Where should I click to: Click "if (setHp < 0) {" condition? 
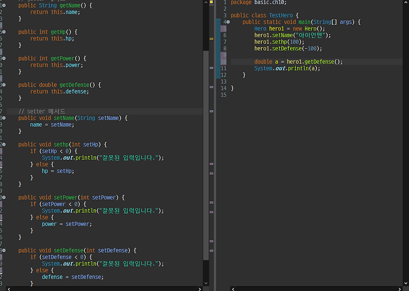(54, 151)
